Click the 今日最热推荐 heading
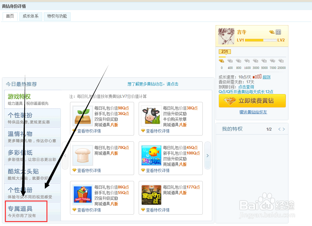The width and height of the screenshot is (312, 226). (x=21, y=84)
